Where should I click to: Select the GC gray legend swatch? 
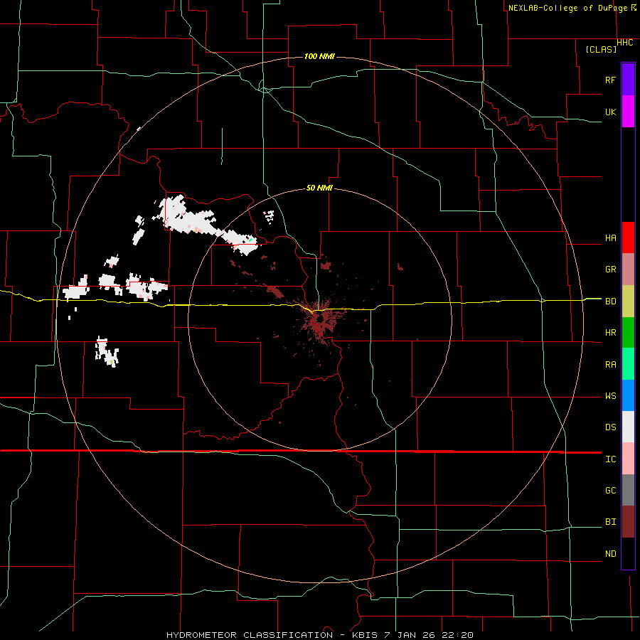coord(628,490)
